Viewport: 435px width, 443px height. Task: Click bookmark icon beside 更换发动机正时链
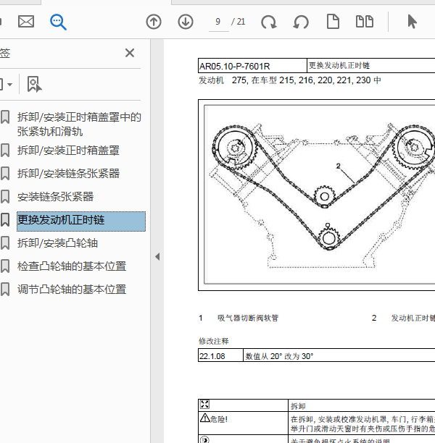pos(5,220)
